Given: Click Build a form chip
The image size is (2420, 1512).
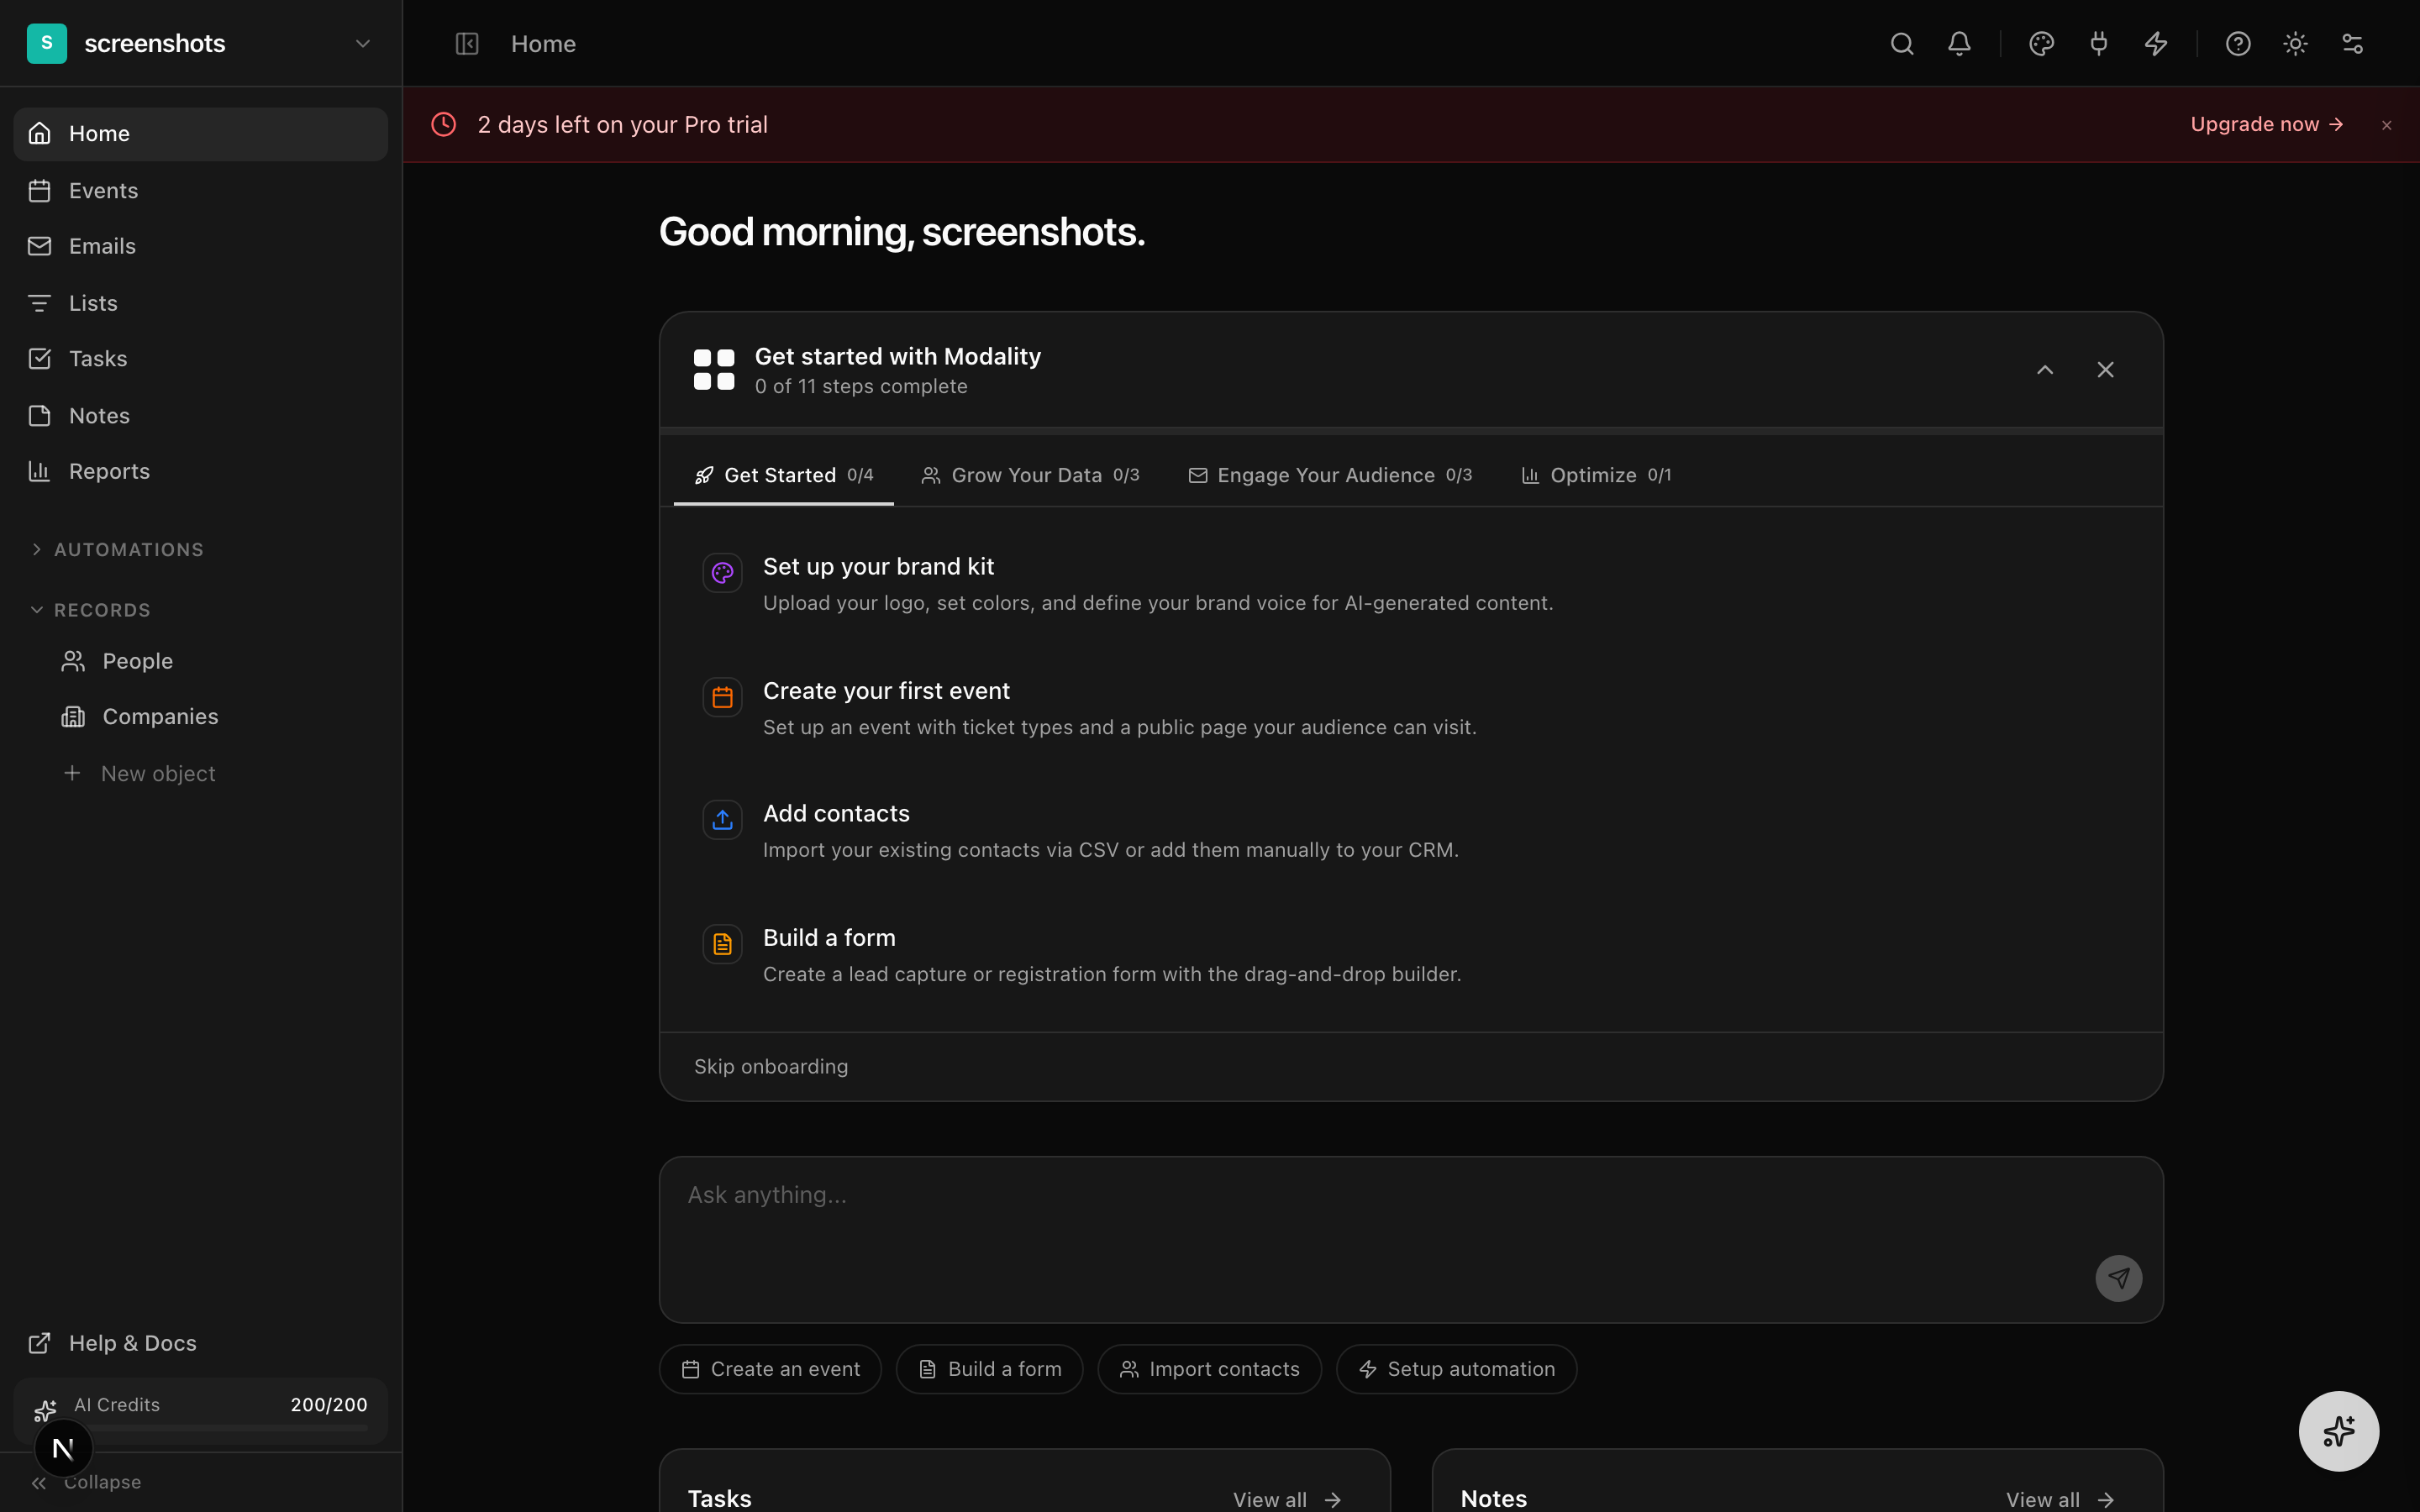Looking at the screenshot, I should point(989,1369).
